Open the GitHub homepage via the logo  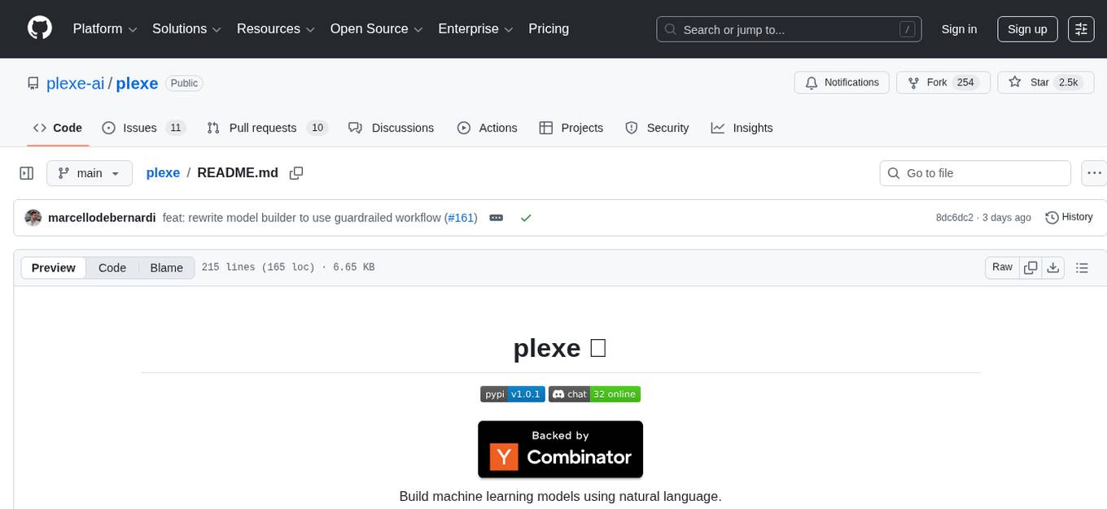tap(39, 28)
